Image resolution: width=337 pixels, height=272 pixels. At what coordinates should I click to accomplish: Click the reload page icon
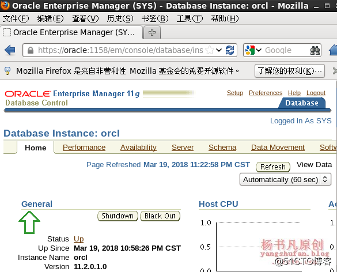tap(230, 50)
